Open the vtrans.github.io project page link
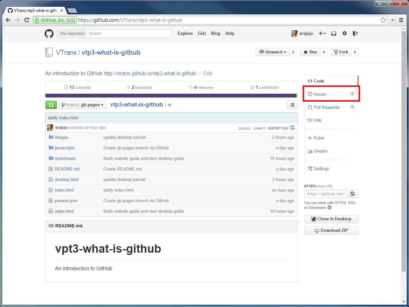The image size is (409, 307). point(150,73)
